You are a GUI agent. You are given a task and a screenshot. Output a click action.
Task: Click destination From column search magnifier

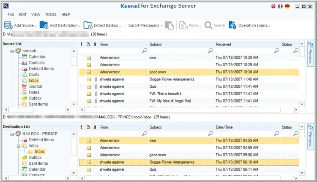coord(145,134)
